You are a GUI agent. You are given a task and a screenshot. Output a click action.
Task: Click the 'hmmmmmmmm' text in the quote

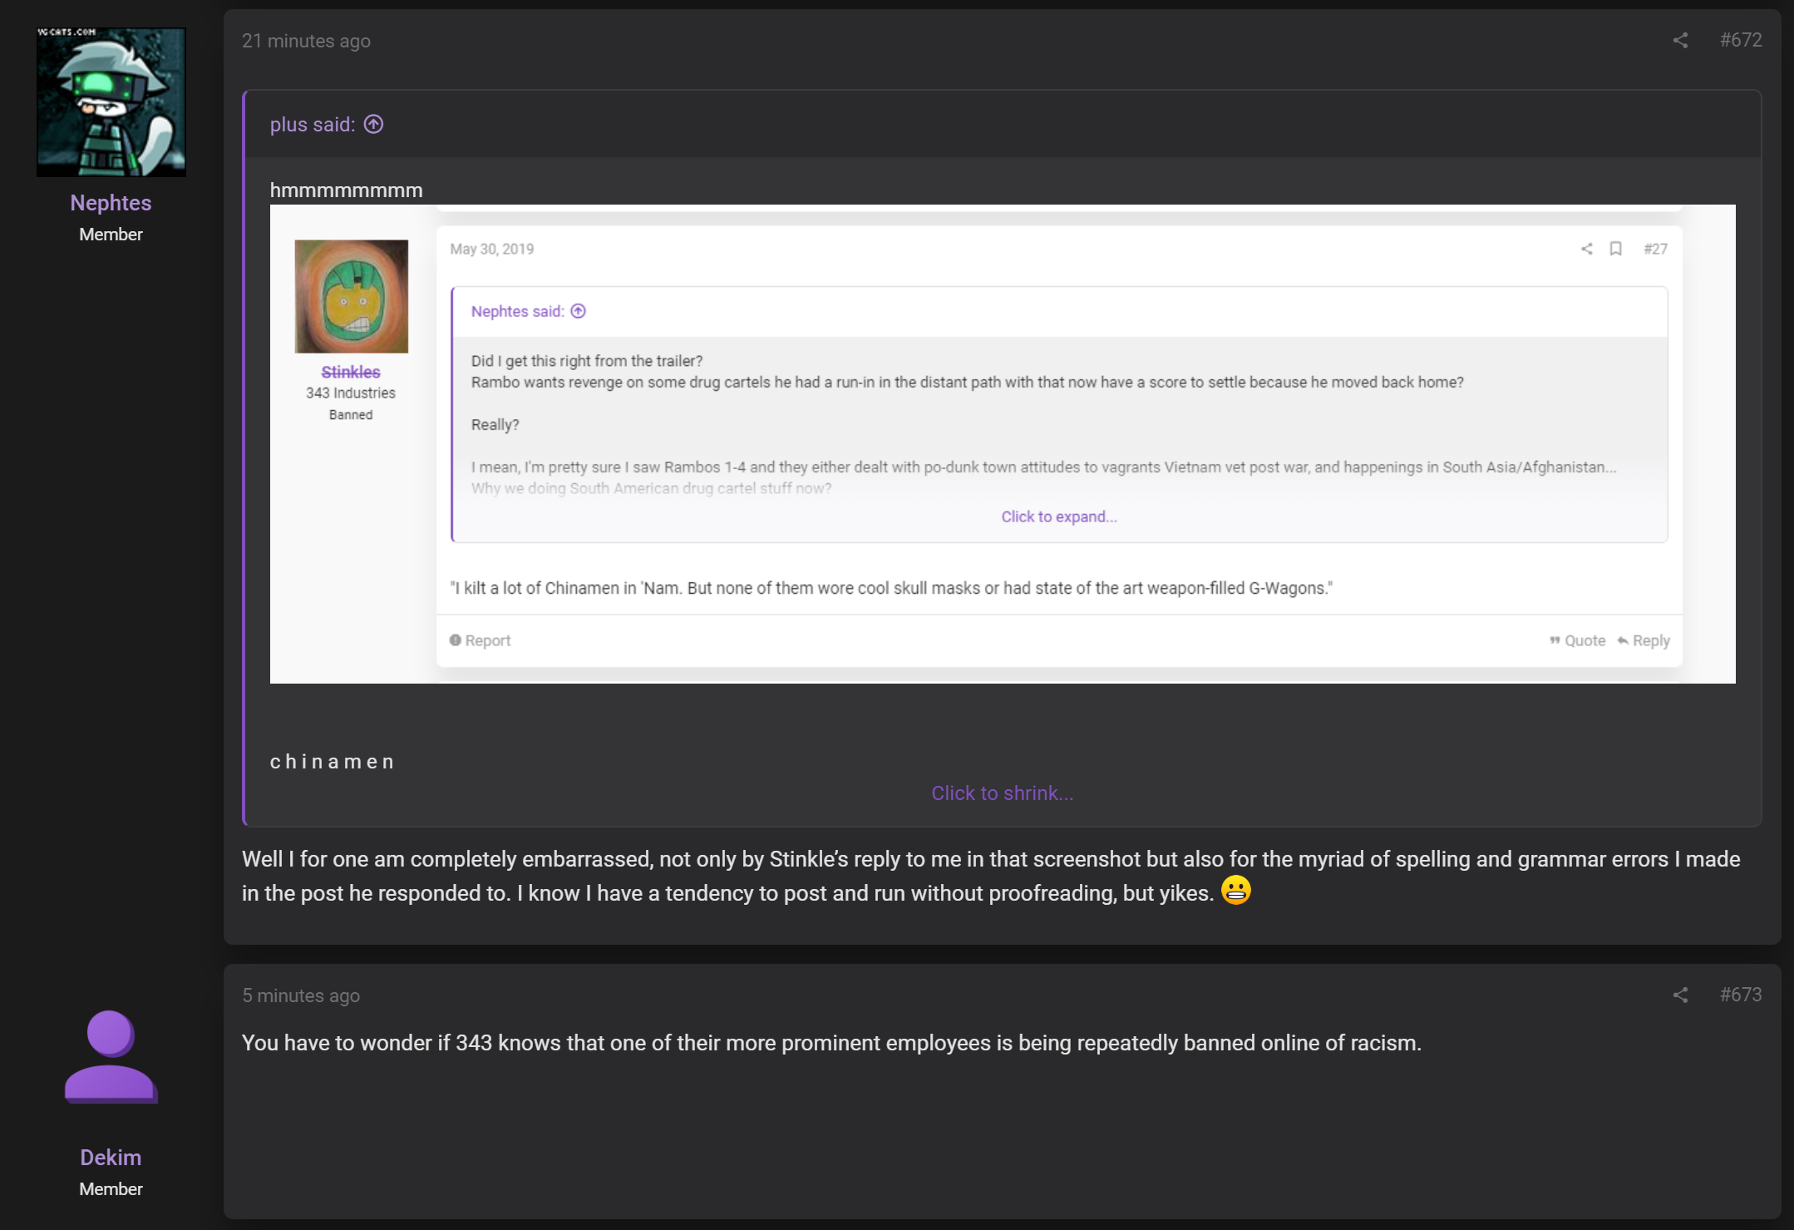347,190
